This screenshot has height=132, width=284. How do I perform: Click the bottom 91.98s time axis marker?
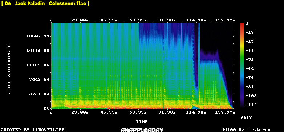coord(167,112)
